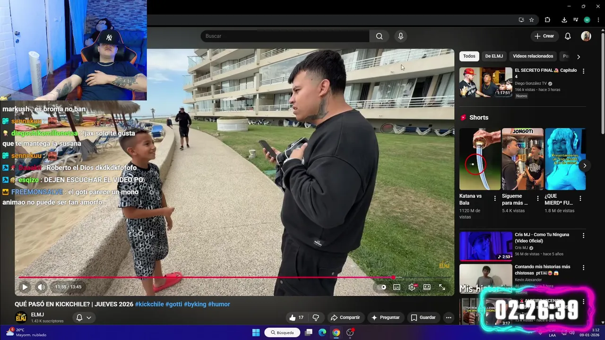Toggle the autoplay switch in player
The height and width of the screenshot is (340, 605).
pyautogui.click(x=383, y=287)
